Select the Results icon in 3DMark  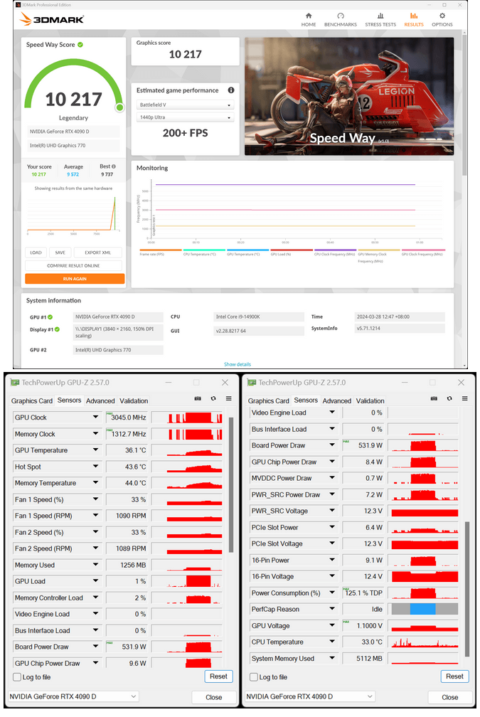tap(414, 16)
